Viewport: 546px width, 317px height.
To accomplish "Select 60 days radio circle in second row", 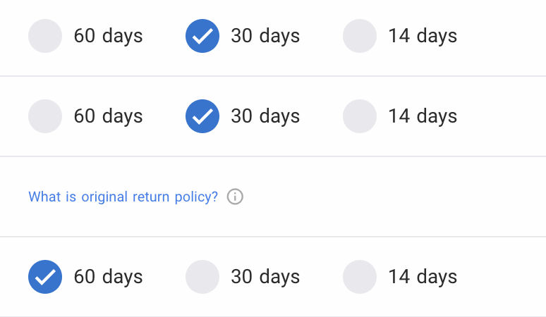I will pyautogui.click(x=45, y=116).
